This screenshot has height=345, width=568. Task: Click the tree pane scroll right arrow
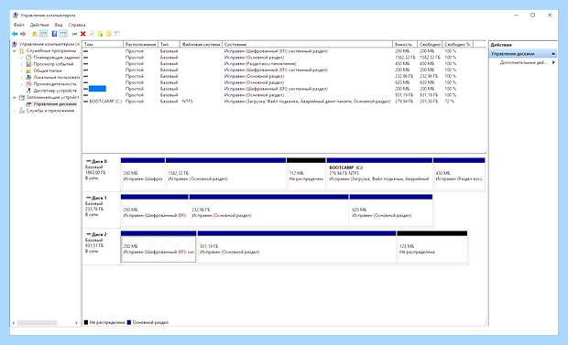click(76, 322)
